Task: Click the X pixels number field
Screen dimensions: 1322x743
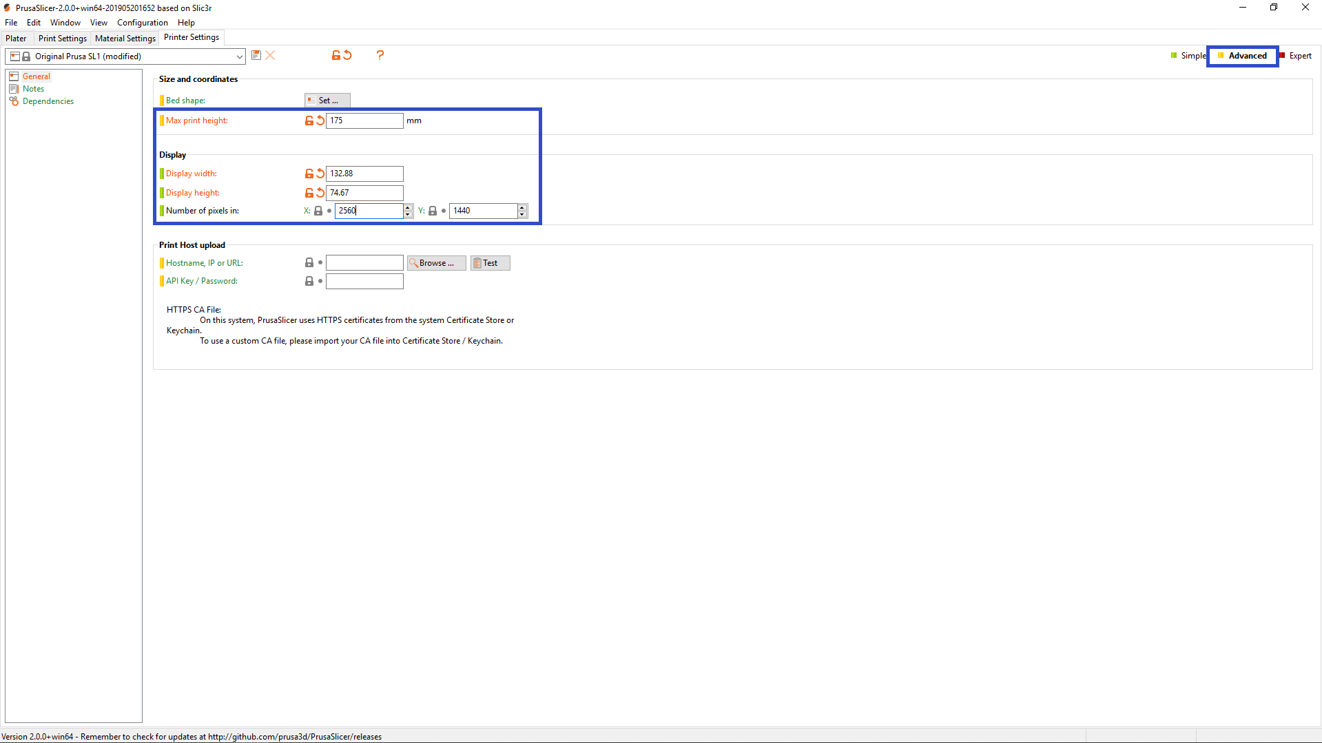Action: (x=369, y=211)
